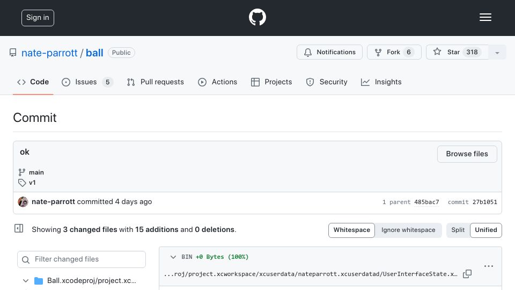The image size is (515, 290).
Task: Open the main branch link
Action: point(36,172)
